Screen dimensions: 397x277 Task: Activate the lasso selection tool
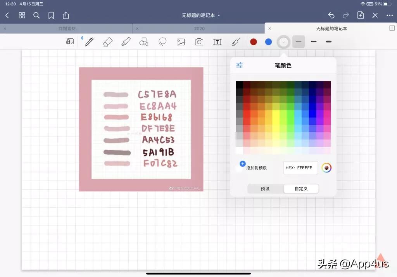point(162,41)
